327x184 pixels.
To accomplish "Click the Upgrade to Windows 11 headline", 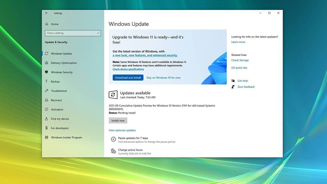I will pyautogui.click(x=148, y=40).
